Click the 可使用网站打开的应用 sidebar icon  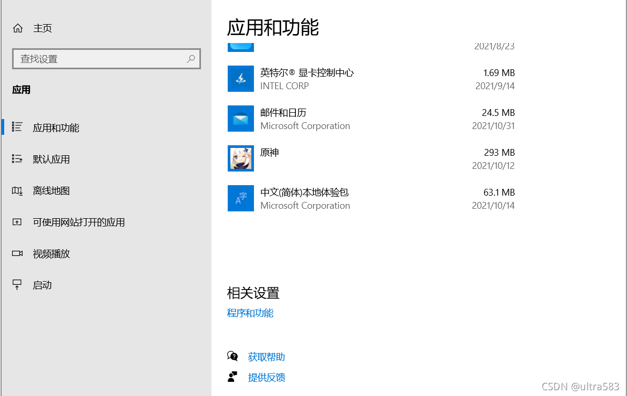tap(17, 222)
